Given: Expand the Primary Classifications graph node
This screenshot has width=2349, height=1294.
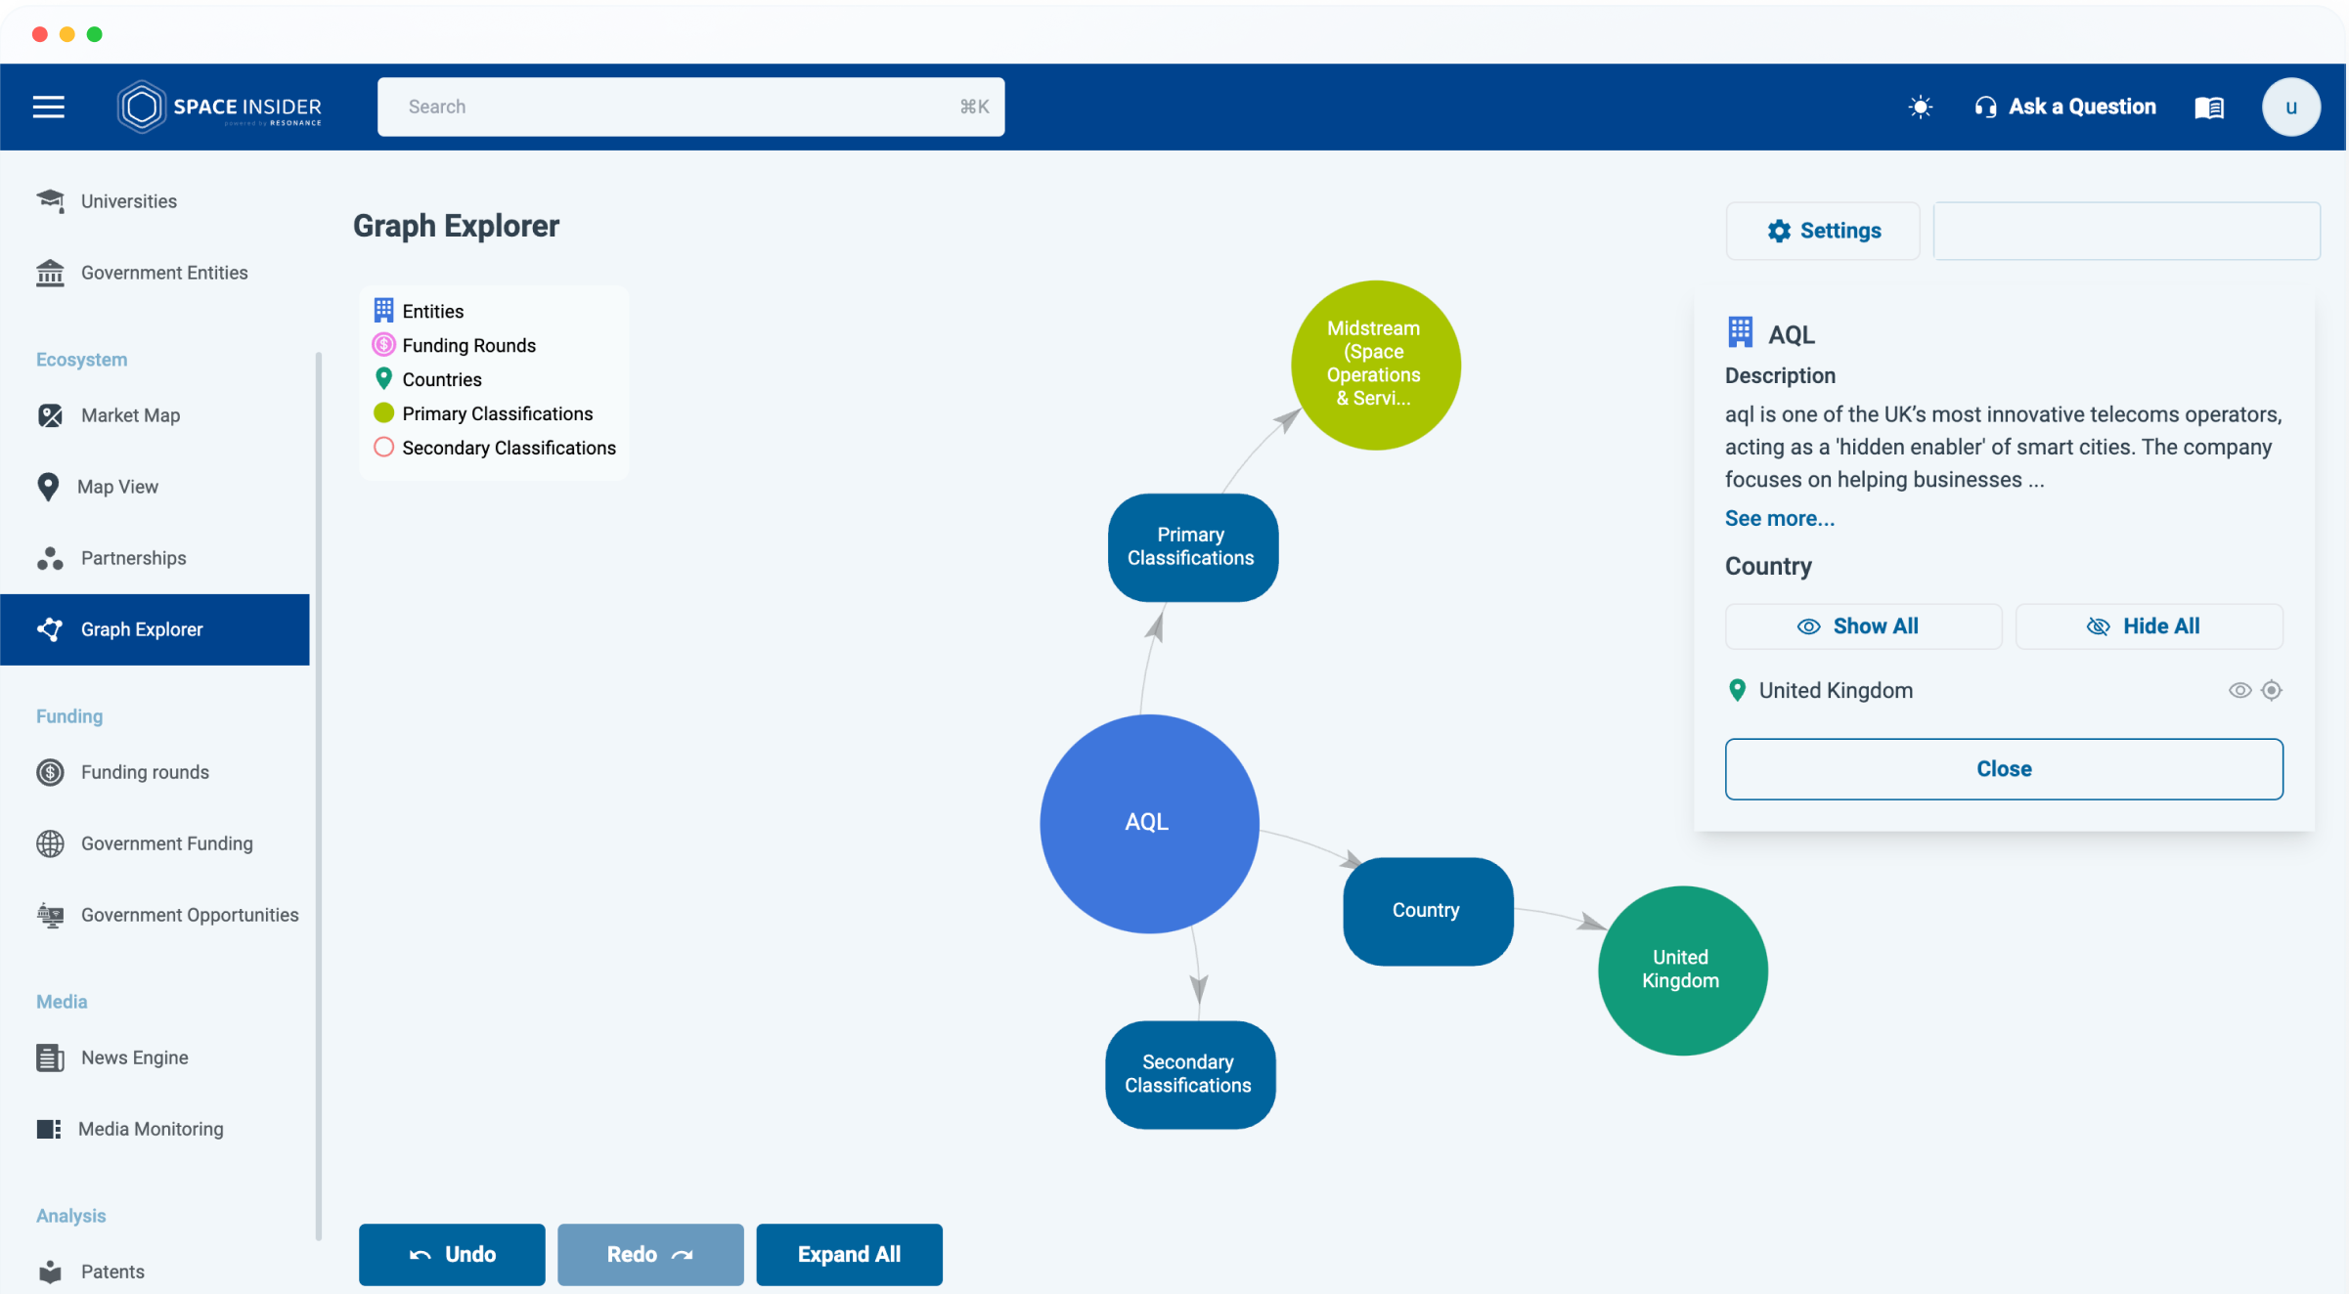Looking at the screenshot, I should (1192, 547).
